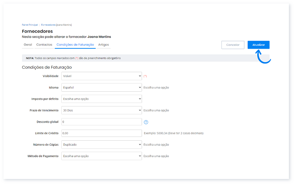Switch to the Contactos tab

tap(44, 45)
